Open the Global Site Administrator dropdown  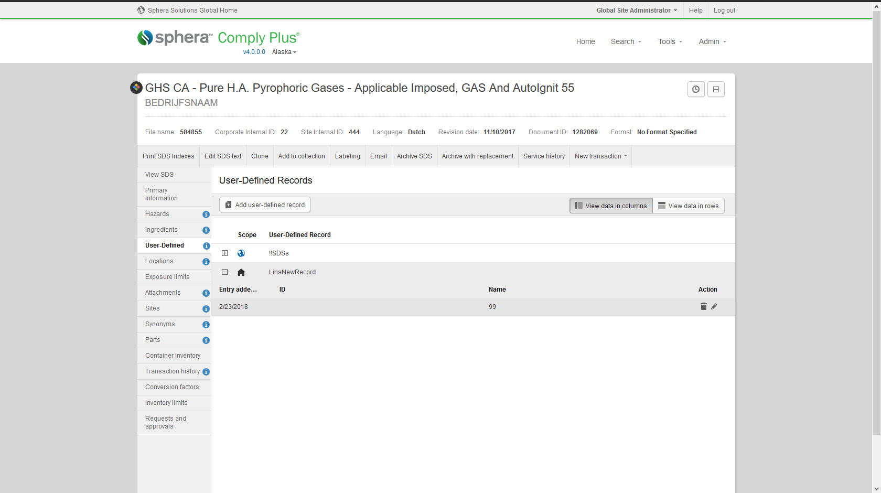[637, 10]
